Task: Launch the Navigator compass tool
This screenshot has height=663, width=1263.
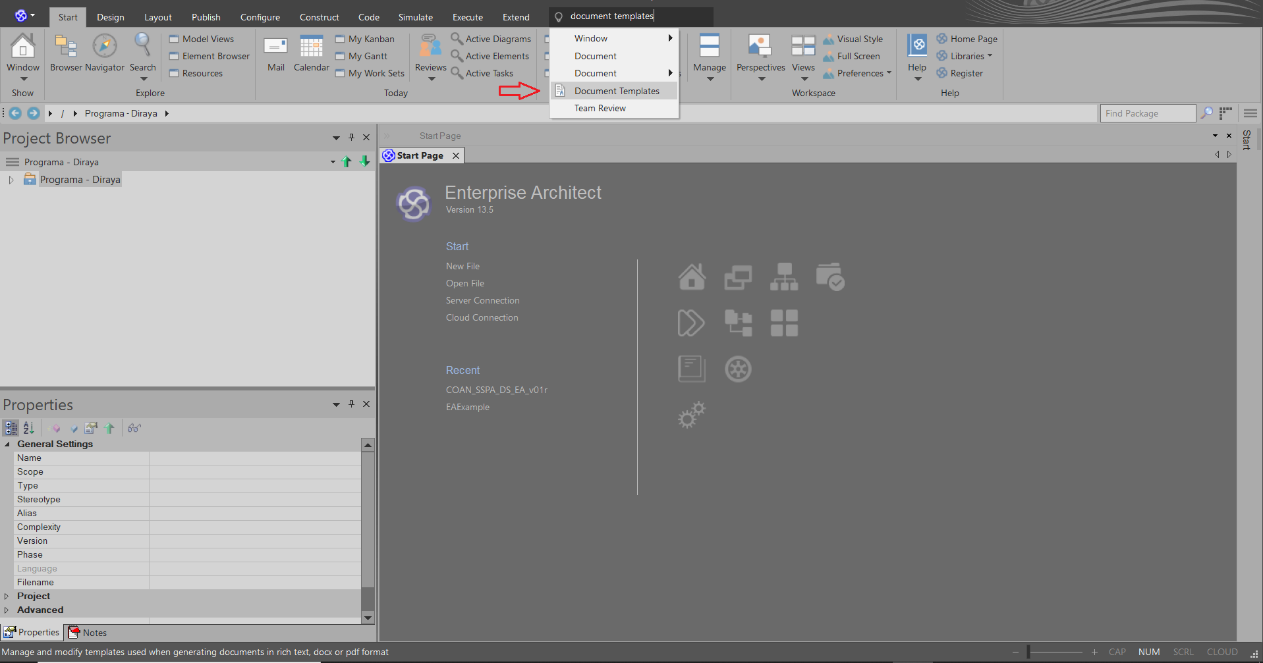Action: click(105, 53)
